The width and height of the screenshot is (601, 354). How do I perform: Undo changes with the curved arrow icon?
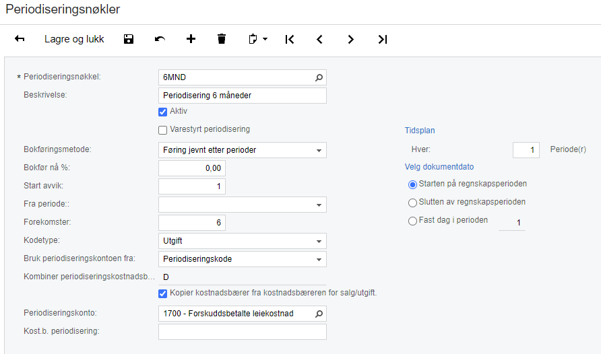click(x=160, y=39)
